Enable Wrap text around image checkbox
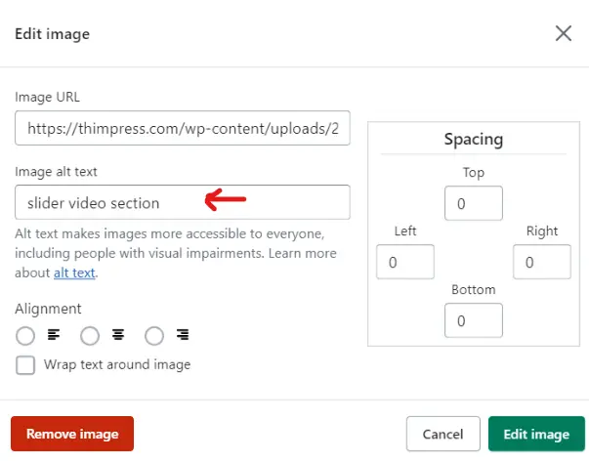The image size is (589, 461). tap(25, 365)
